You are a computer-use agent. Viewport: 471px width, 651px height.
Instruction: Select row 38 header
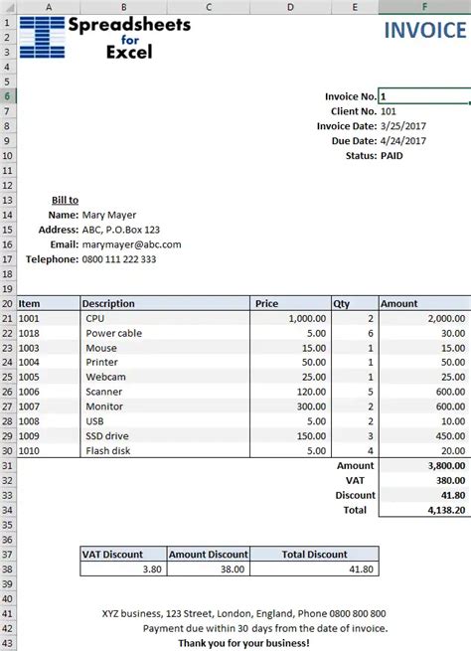tap(8, 569)
